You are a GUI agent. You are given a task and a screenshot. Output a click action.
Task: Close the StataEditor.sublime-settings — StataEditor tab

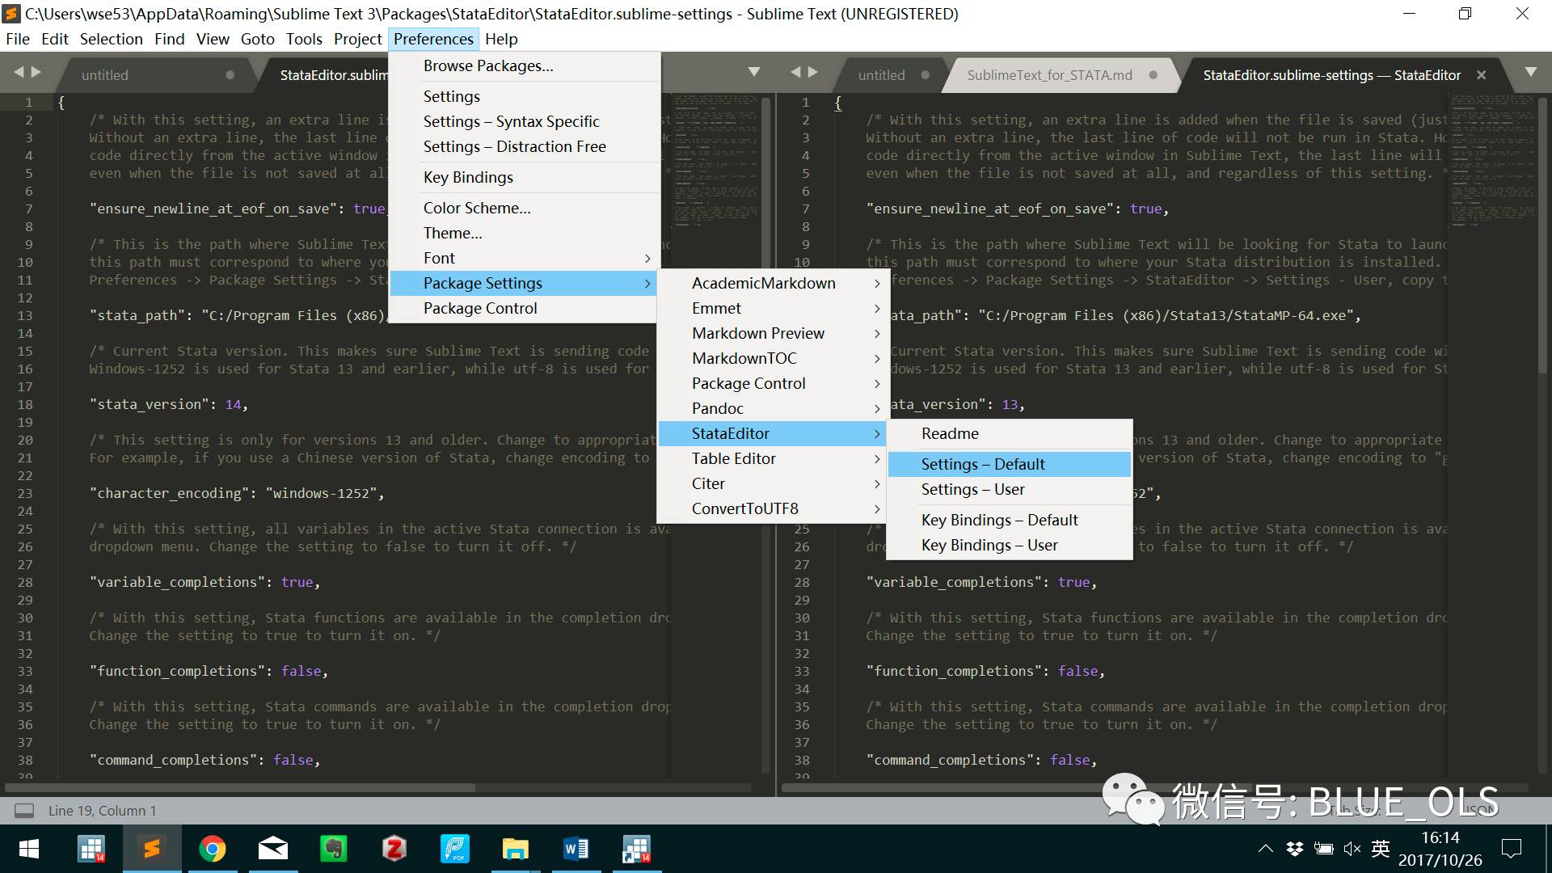(x=1481, y=74)
